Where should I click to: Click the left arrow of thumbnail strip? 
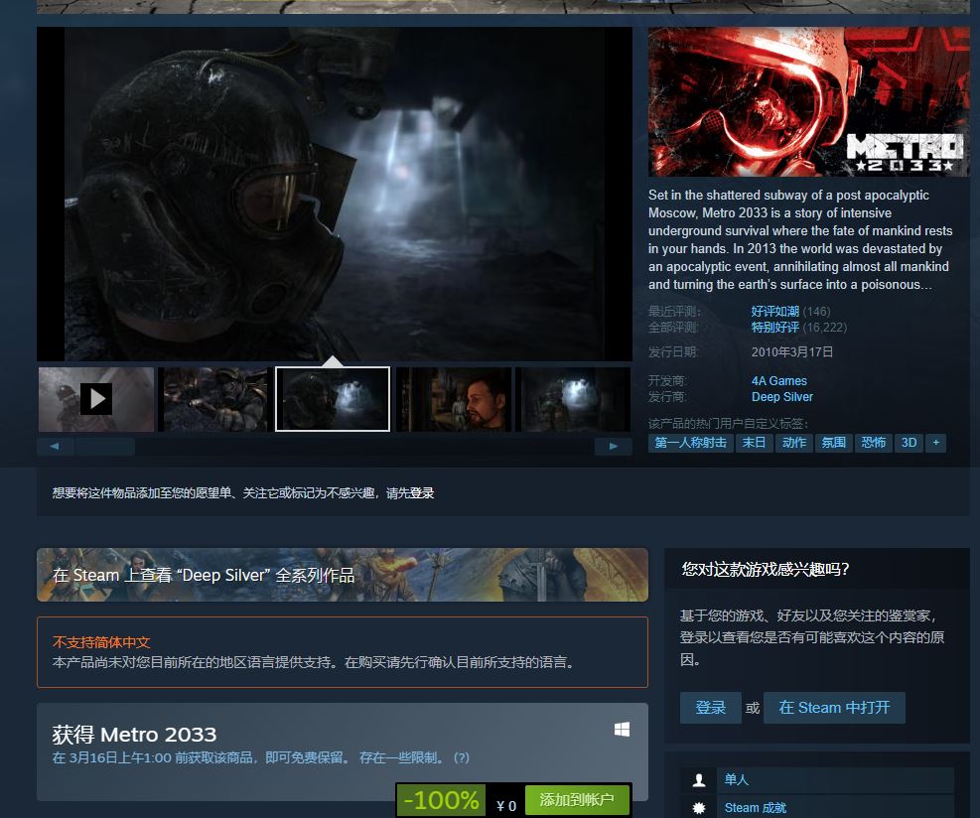pyautogui.click(x=55, y=446)
